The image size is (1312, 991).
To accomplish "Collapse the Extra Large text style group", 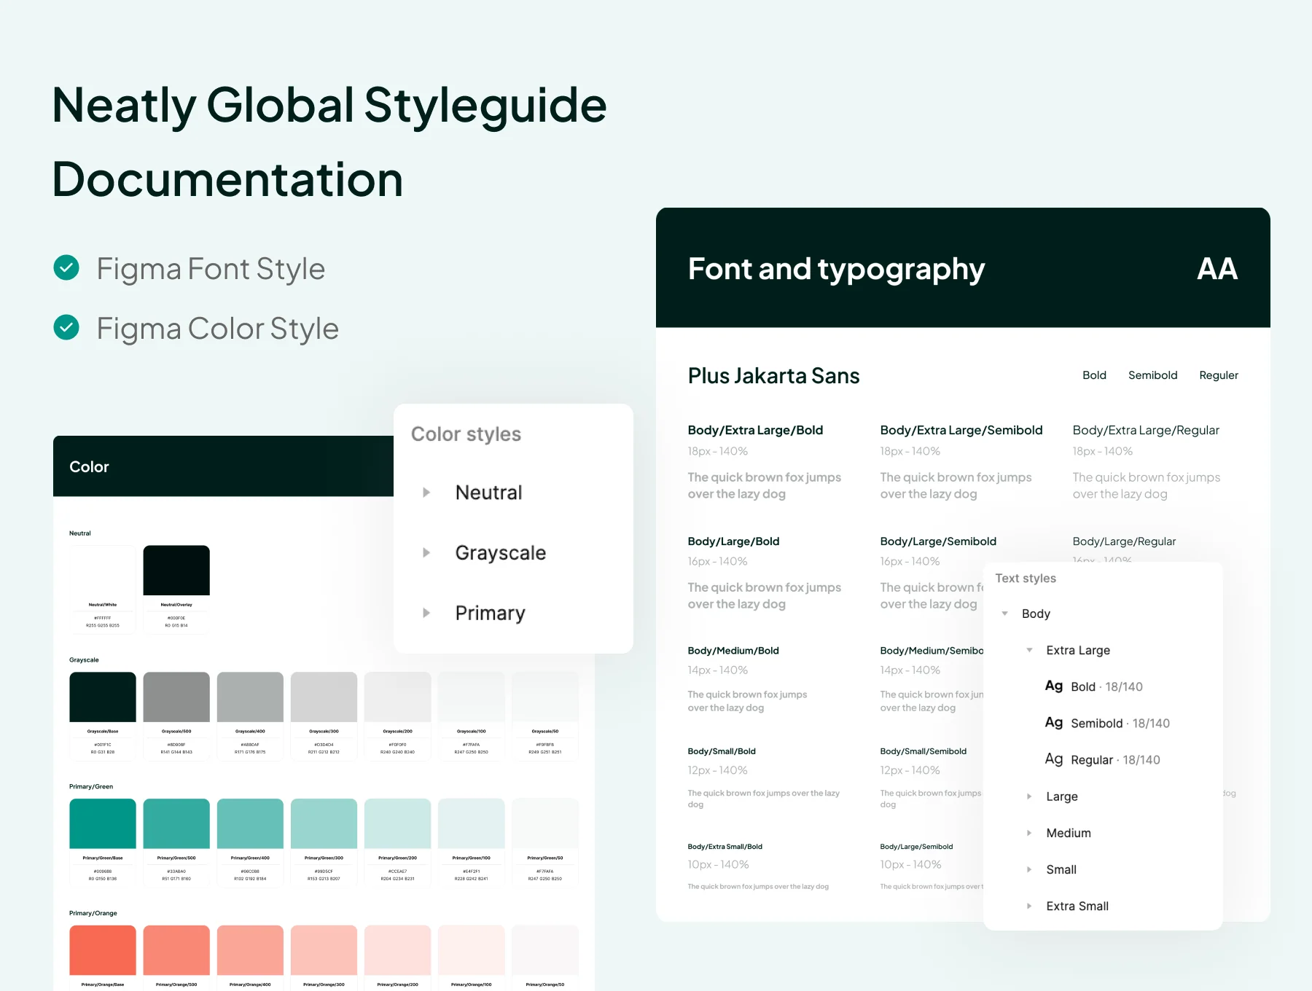I will [x=1029, y=650].
